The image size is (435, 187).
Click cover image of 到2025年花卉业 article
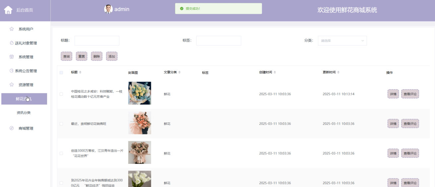coord(140,179)
